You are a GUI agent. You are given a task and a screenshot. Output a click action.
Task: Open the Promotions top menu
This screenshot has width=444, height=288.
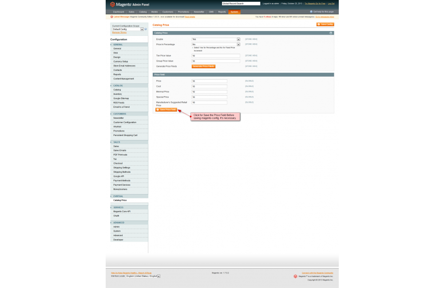coord(183,12)
